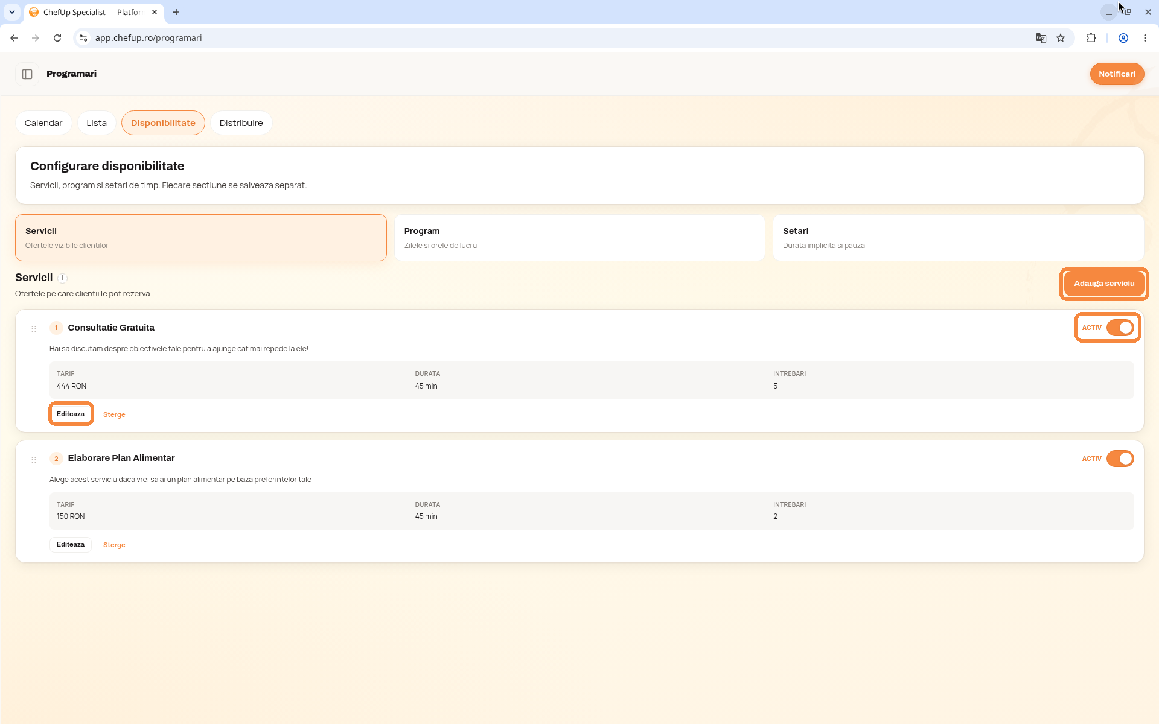This screenshot has width=1159, height=724.
Task: Delete Elaborare Plan Alimentar via Sterge link
Action: 114,545
